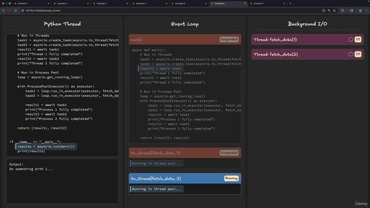Click the browser forward arrow
This screenshot has height=208, width=370.
(x=10, y=10)
